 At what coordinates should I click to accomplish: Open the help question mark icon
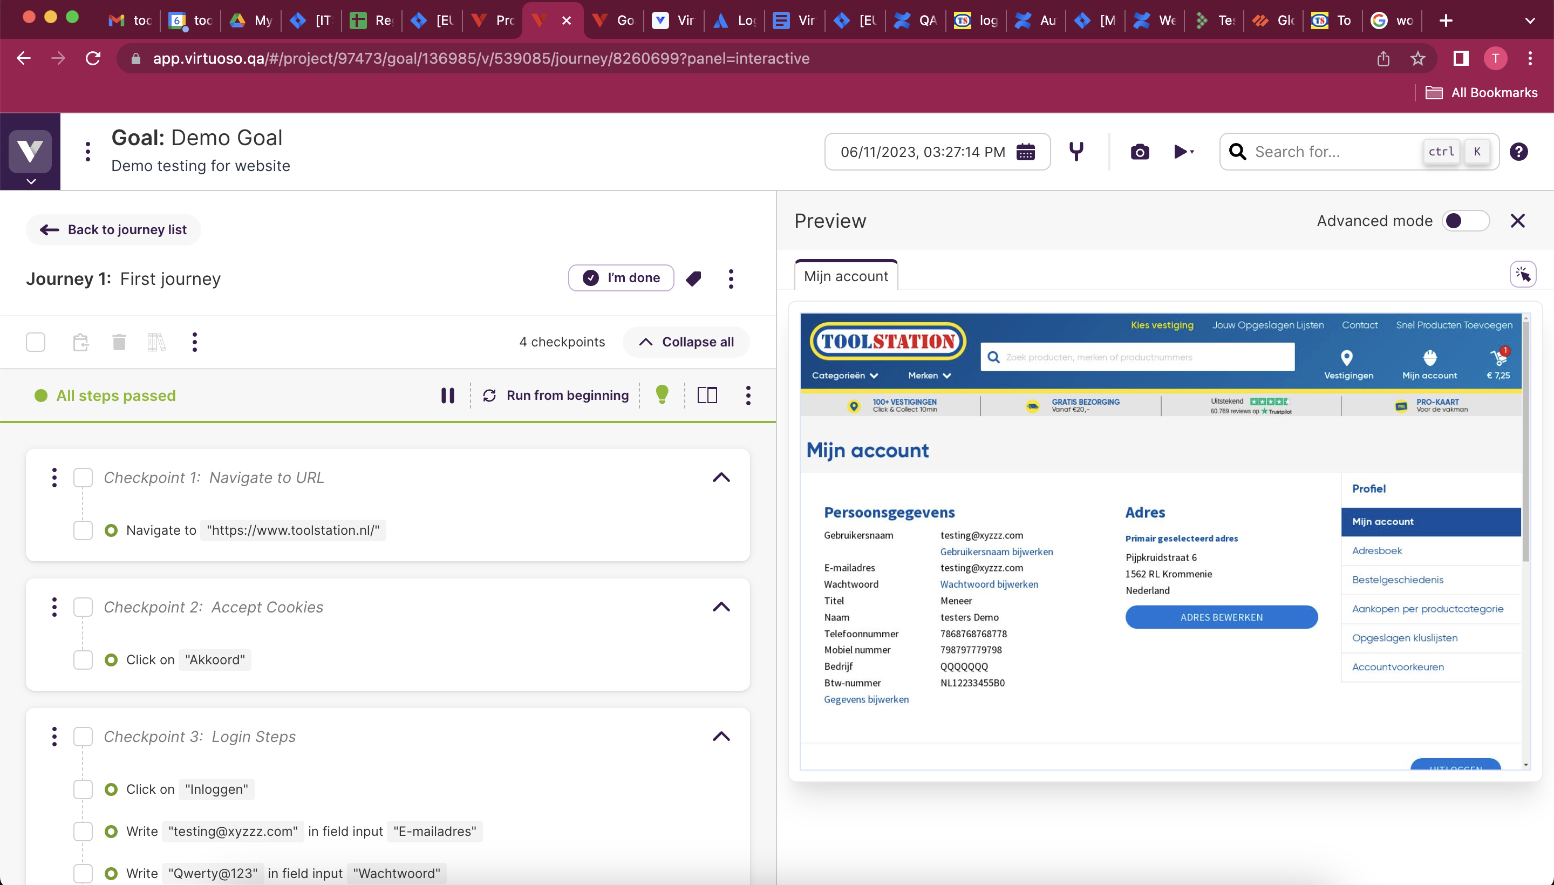[1518, 152]
